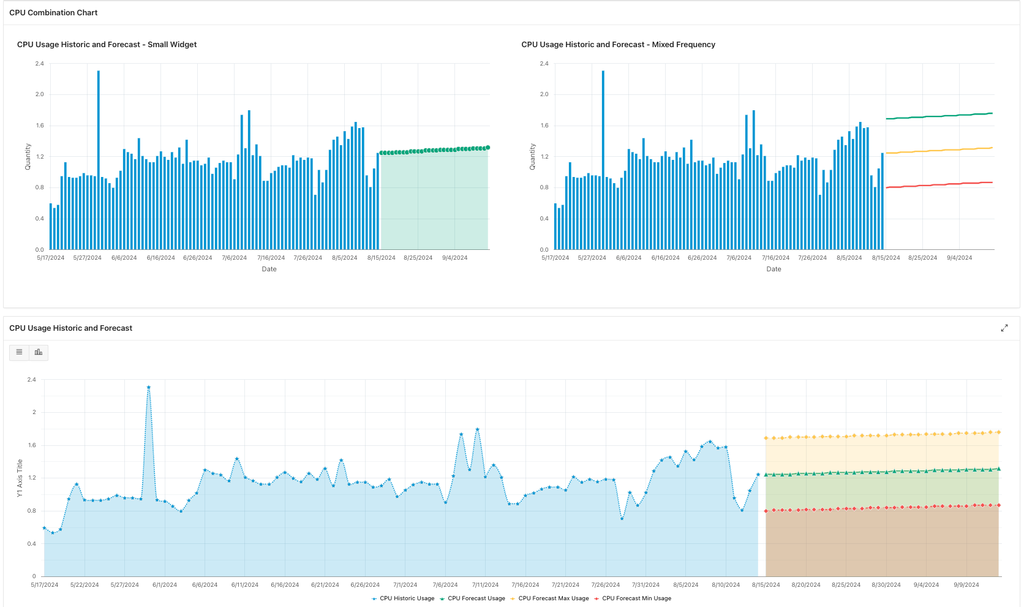Click the first red diamond forecast min marker
The height and width of the screenshot is (607, 1024).
(766, 511)
